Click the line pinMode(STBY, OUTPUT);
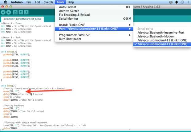191x132 pixels. pos(17,55)
